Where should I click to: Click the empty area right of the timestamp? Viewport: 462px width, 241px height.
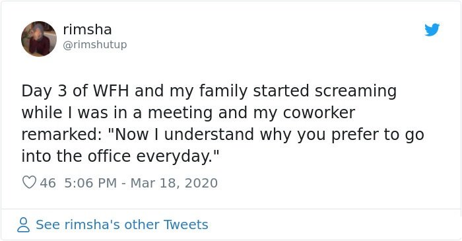pyautogui.click(x=324, y=183)
